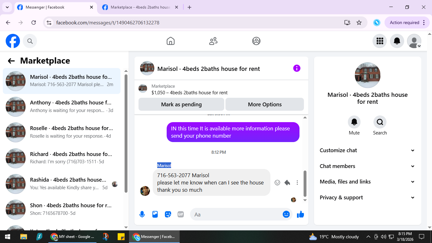Viewport: 432px width, 243px height.
Task: Open MY sheet Google Chrome taskbar item
Action: (x=73, y=237)
